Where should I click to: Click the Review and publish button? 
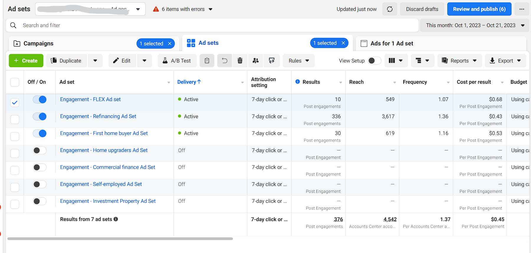point(479,9)
